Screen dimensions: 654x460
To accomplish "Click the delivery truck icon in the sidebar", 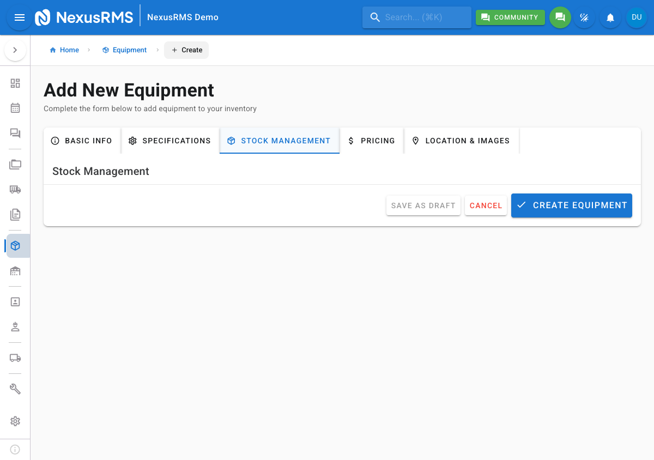I will [15, 358].
